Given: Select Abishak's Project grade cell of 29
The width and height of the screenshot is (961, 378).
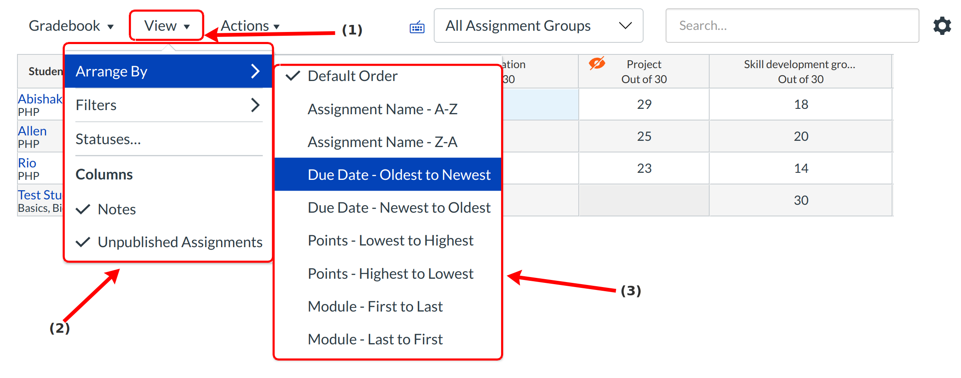Looking at the screenshot, I should coord(644,104).
